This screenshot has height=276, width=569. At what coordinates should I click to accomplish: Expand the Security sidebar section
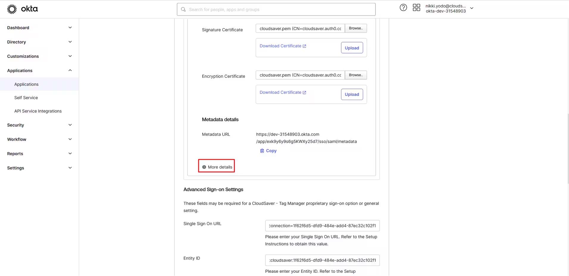coord(70,125)
